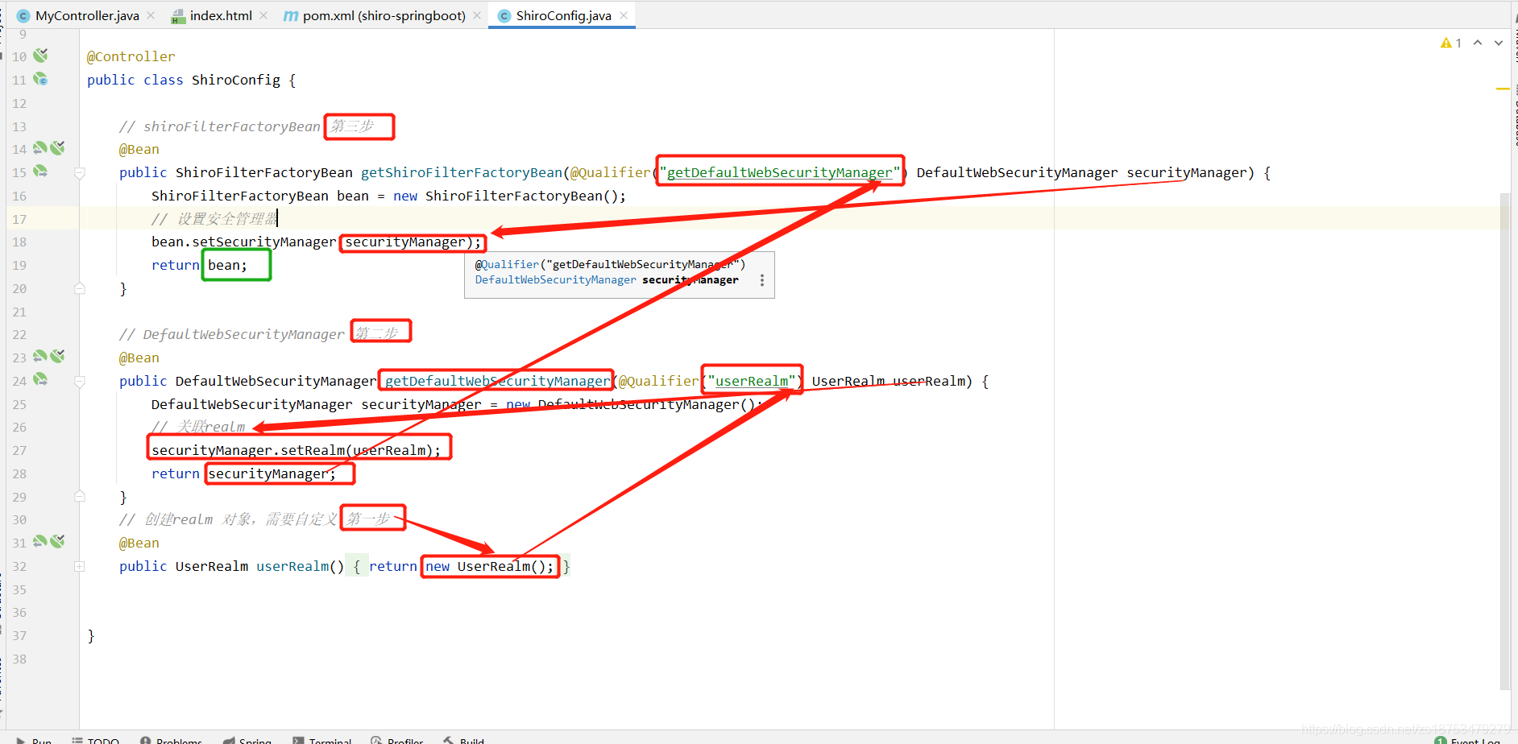
Task: Click userRealm method name on line 32
Action: (x=292, y=566)
